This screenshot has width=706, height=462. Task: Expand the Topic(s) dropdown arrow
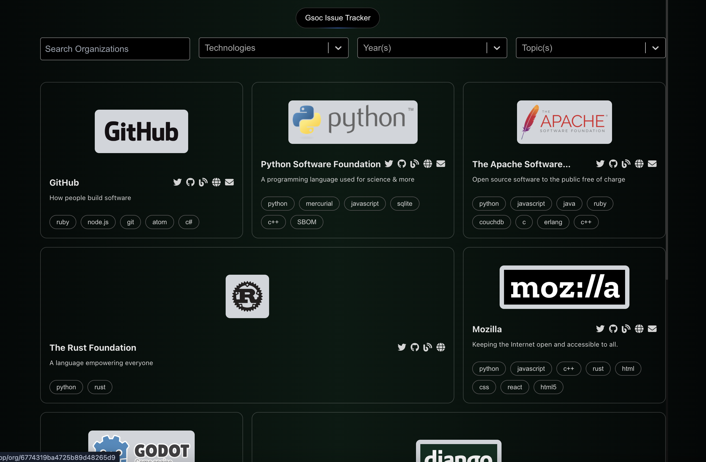[x=655, y=48]
